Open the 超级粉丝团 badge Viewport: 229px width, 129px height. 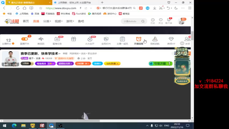pyautogui.click(x=65, y=63)
